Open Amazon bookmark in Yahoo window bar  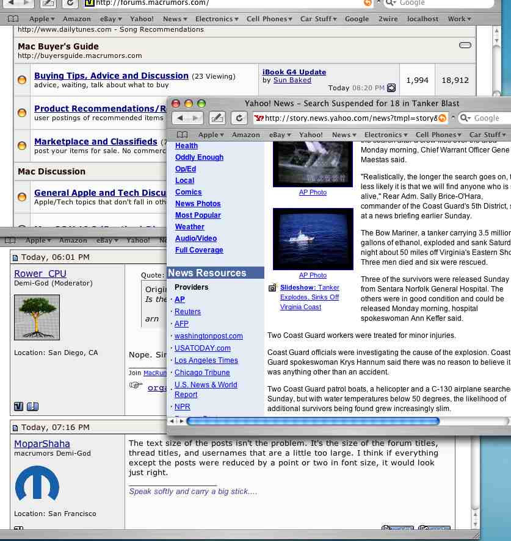pos(246,135)
